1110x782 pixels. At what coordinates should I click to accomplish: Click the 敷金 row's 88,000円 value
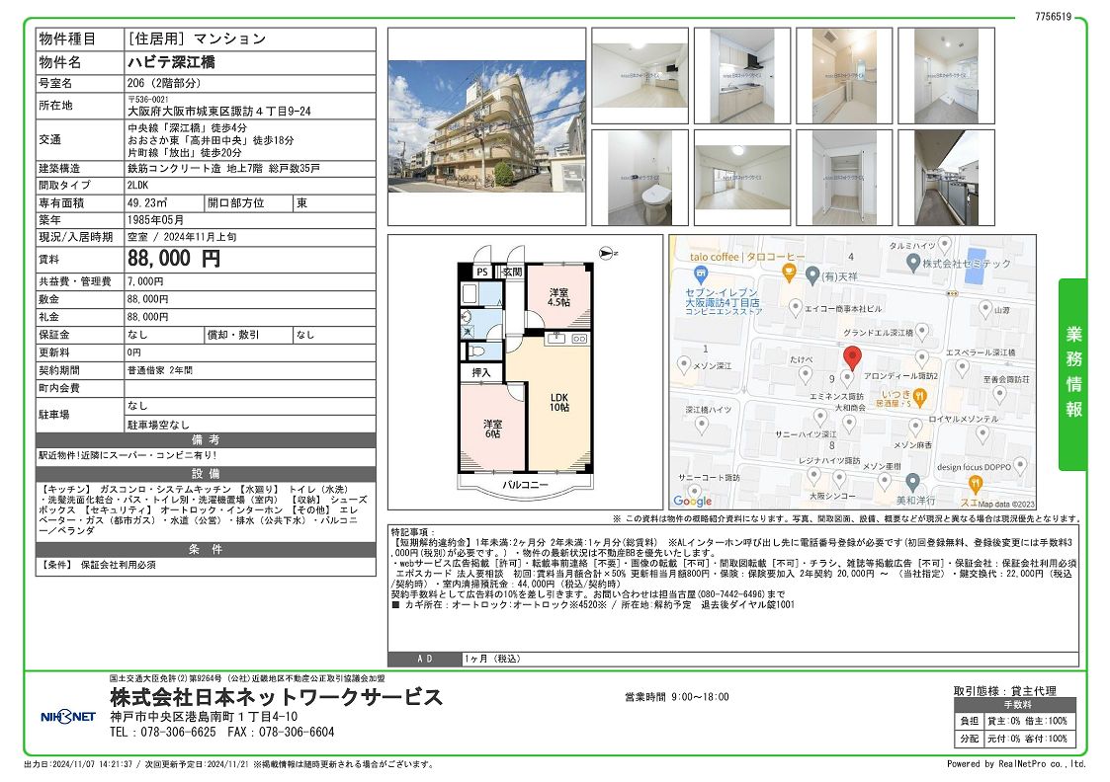click(148, 299)
